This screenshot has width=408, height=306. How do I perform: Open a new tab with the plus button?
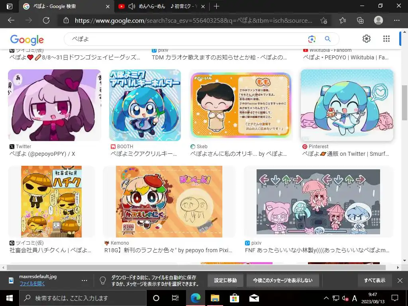point(216,6)
